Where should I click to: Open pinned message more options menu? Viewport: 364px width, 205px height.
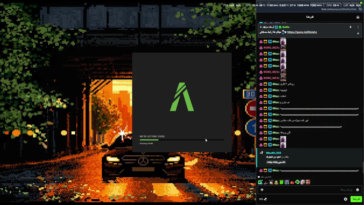[358, 27]
